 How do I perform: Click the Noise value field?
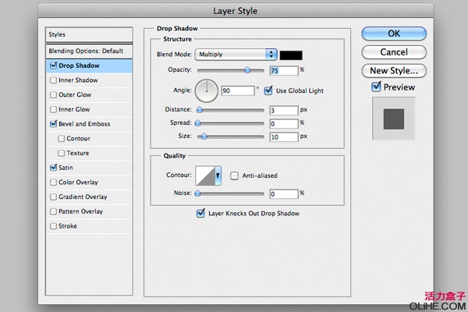[284, 193]
